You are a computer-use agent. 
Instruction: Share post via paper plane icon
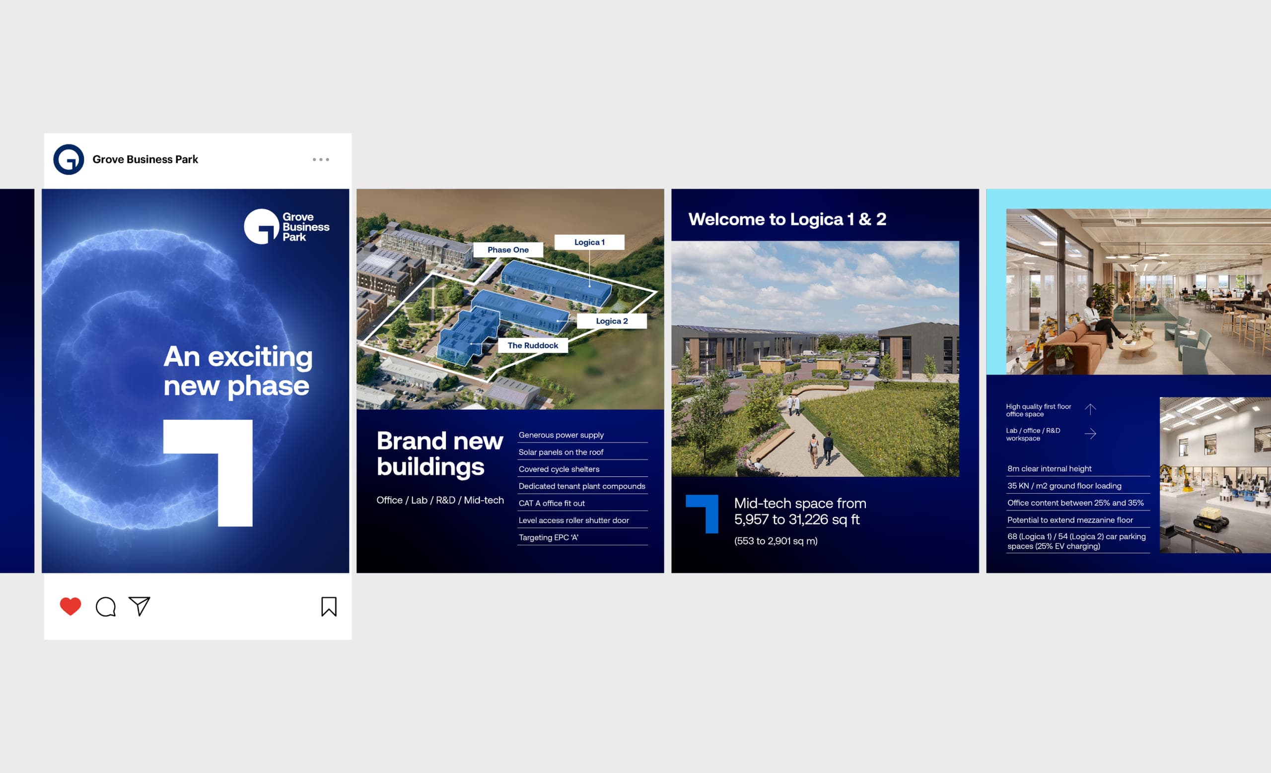(x=140, y=606)
